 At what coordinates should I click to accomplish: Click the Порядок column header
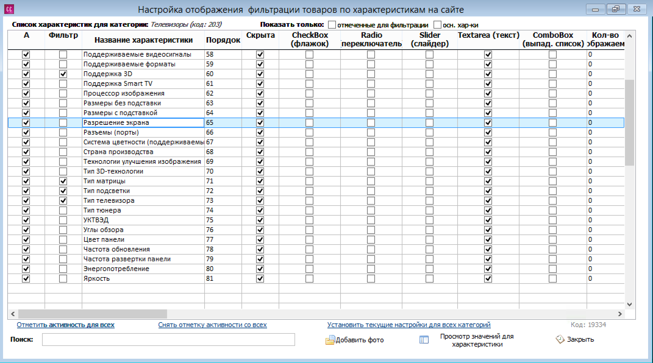(x=223, y=40)
